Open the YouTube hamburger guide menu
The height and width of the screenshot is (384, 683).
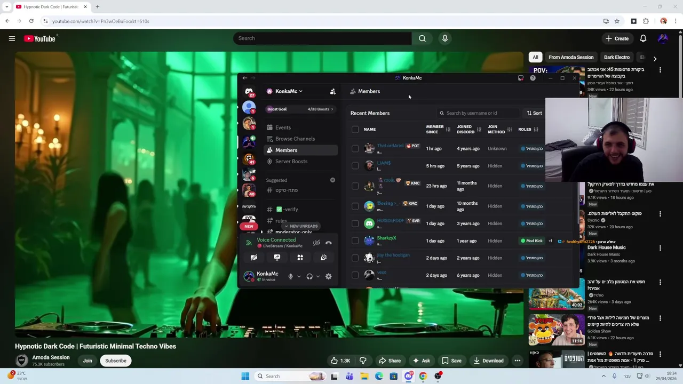(12, 38)
